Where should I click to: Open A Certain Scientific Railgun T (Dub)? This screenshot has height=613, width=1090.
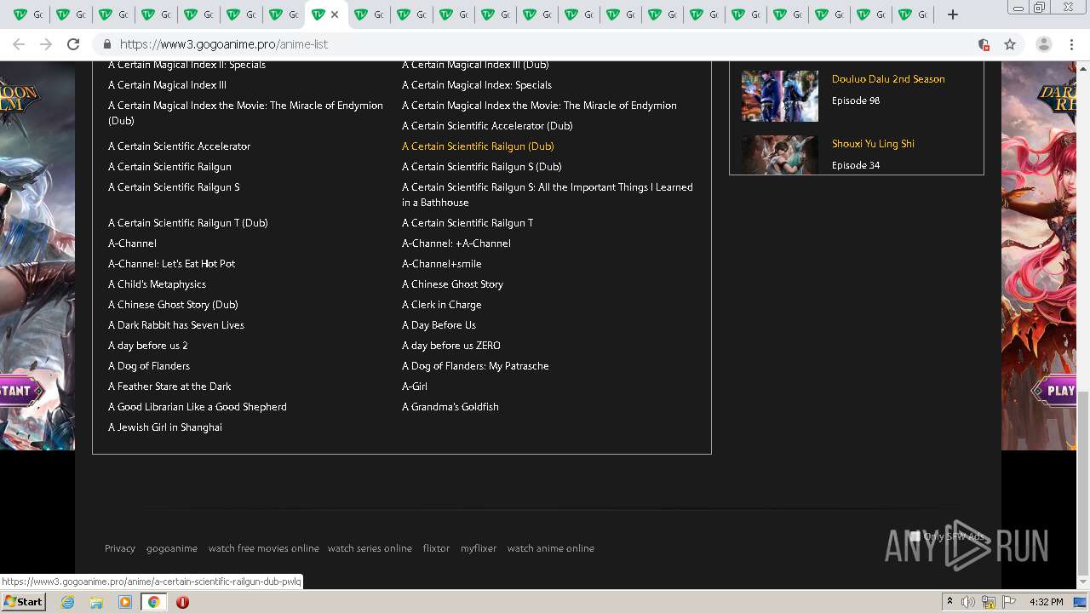[188, 223]
